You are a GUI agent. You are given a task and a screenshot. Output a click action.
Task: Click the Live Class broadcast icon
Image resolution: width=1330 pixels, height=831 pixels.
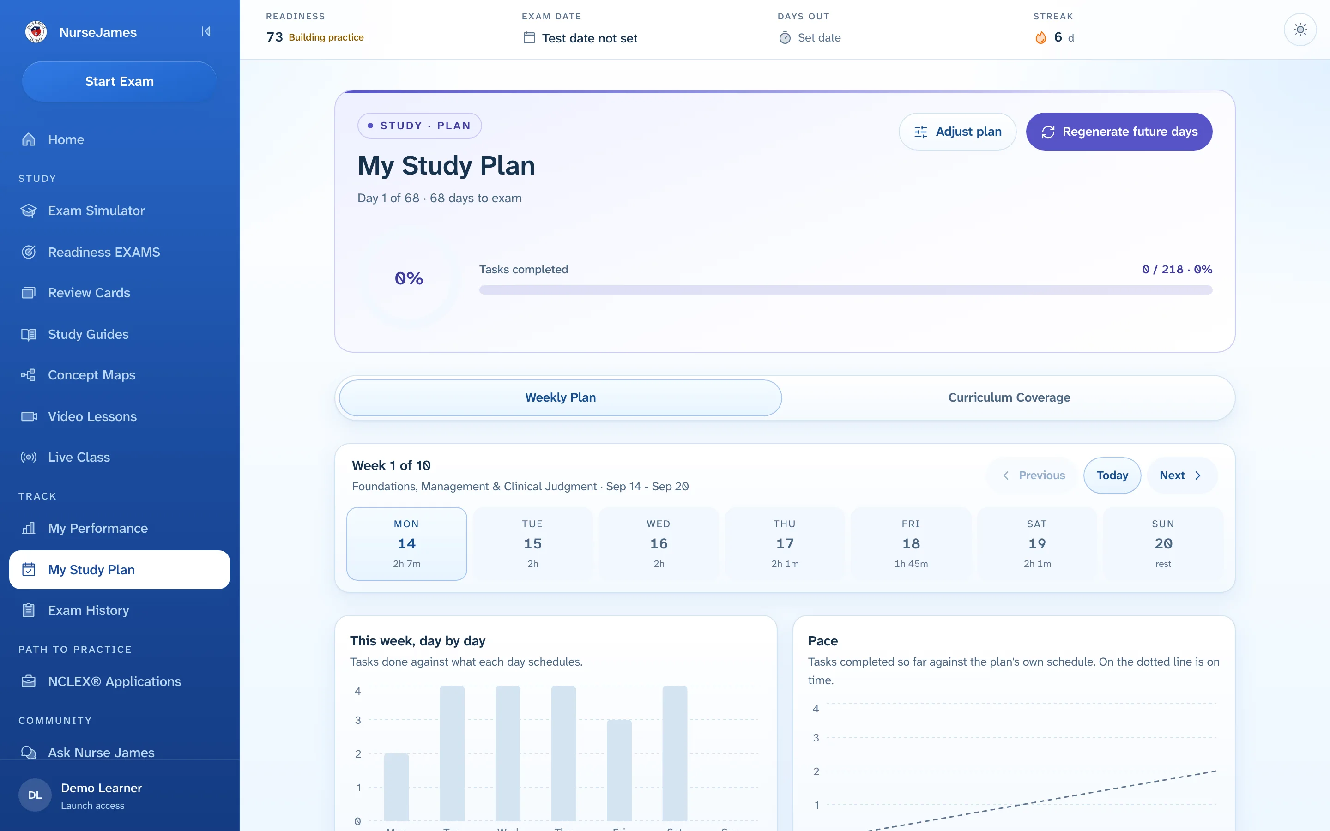pos(29,457)
